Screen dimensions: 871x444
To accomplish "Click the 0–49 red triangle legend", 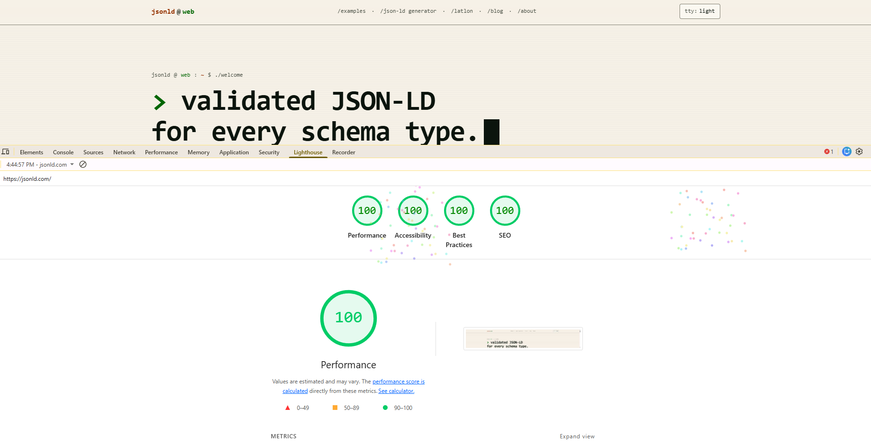I will (x=297, y=408).
